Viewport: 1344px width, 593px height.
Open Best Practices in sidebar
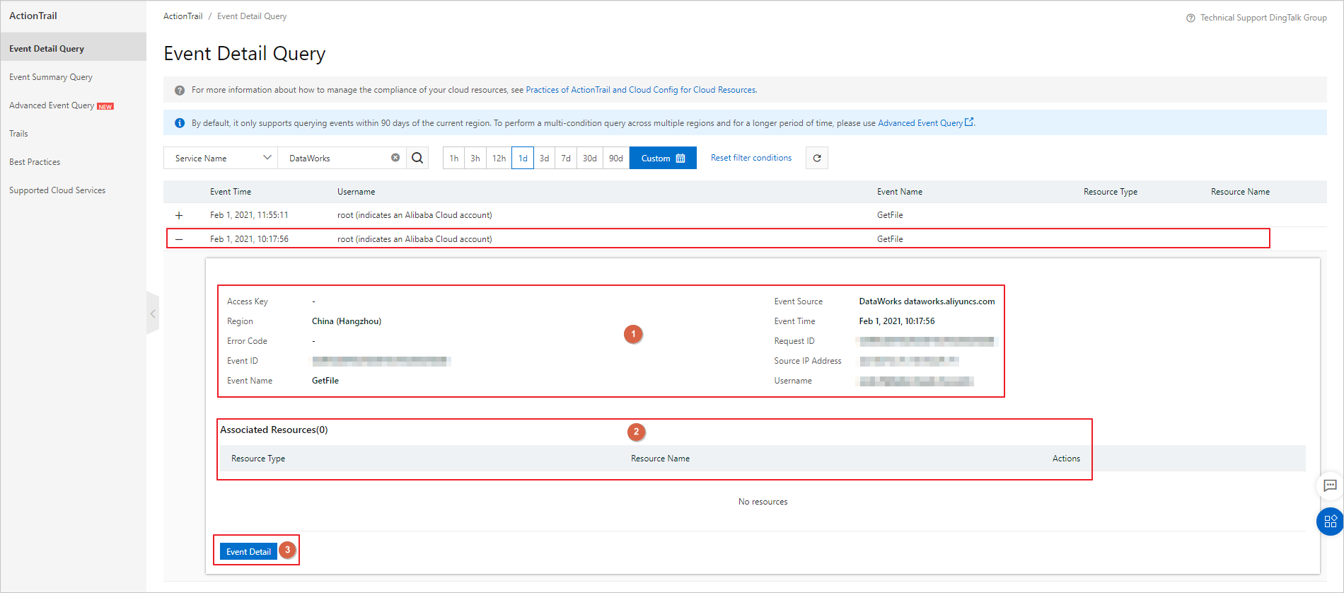(x=35, y=162)
